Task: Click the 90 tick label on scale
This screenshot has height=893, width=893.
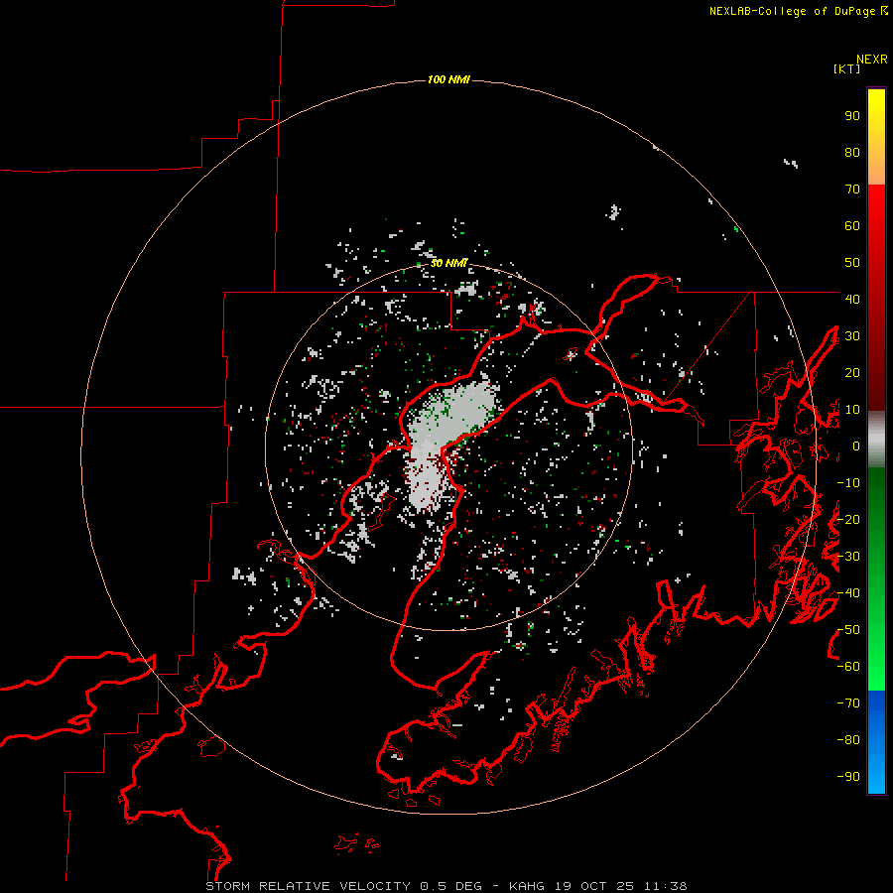Action: [x=852, y=116]
